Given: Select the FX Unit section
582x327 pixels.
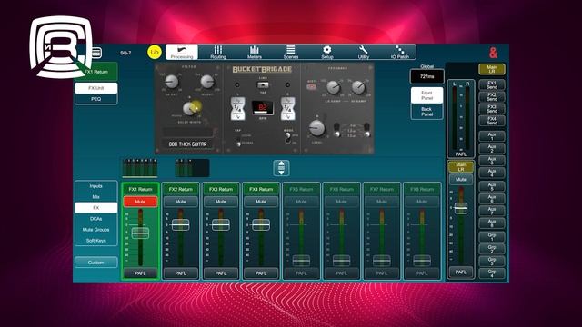Looking at the screenshot, I should click(96, 88).
